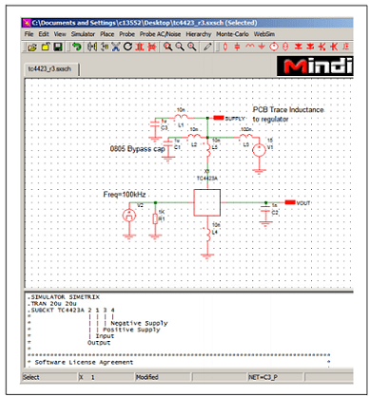Click the open folder toolbar icon
The width and height of the screenshot is (369, 397).
click(32, 47)
